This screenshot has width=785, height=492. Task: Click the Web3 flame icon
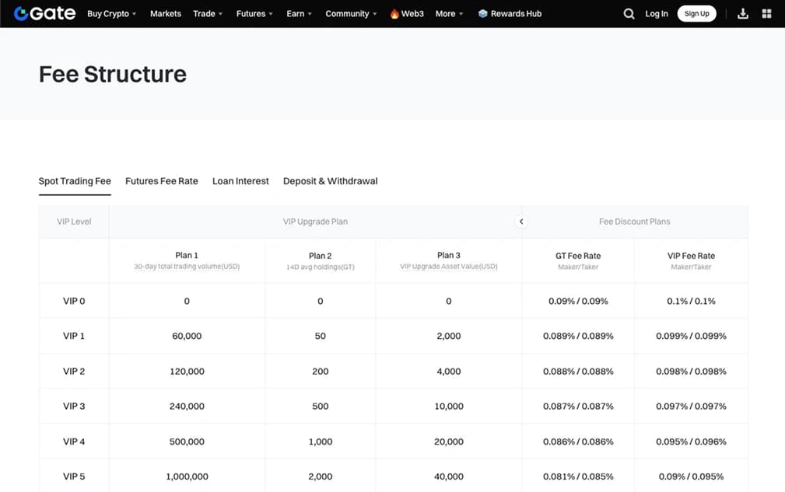click(x=394, y=14)
